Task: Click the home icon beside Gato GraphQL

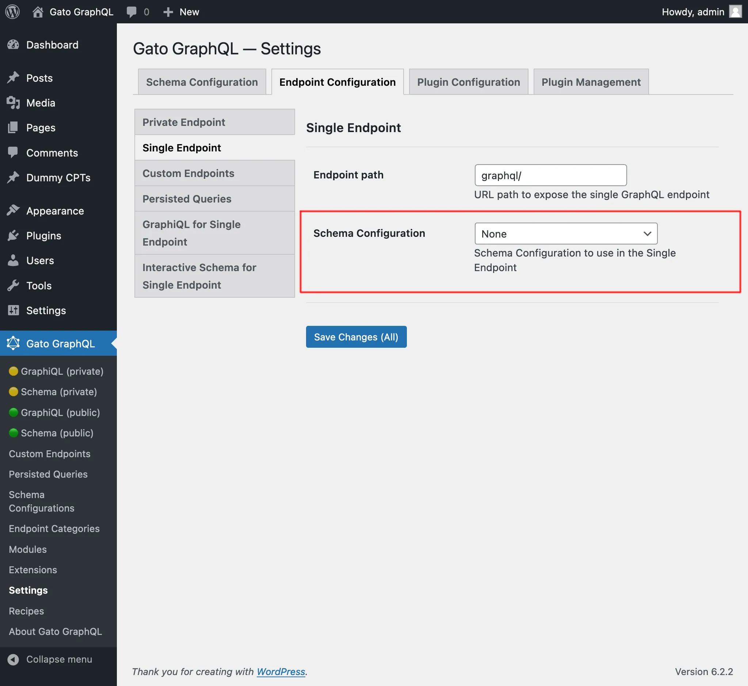Action: (38, 12)
